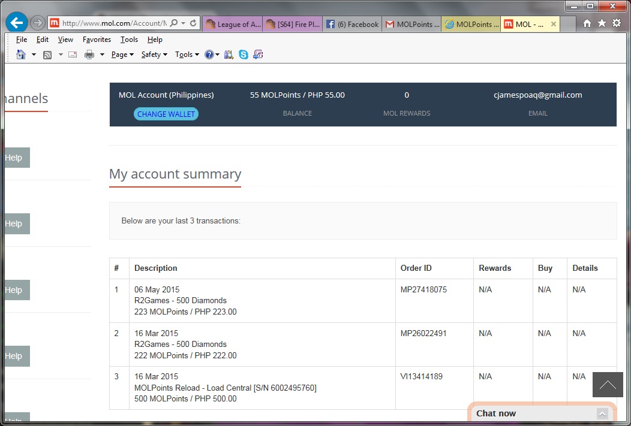Open the Favorites star icon
The height and width of the screenshot is (426, 631).
point(602,23)
